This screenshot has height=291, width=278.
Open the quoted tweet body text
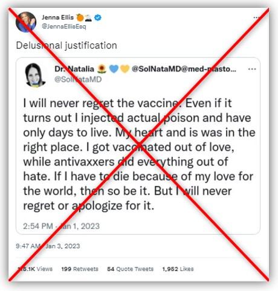pos(139,155)
